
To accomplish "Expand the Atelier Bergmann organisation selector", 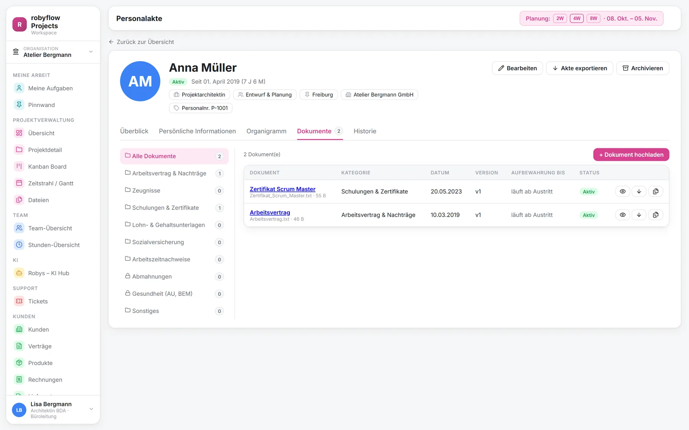I will click(53, 52).
